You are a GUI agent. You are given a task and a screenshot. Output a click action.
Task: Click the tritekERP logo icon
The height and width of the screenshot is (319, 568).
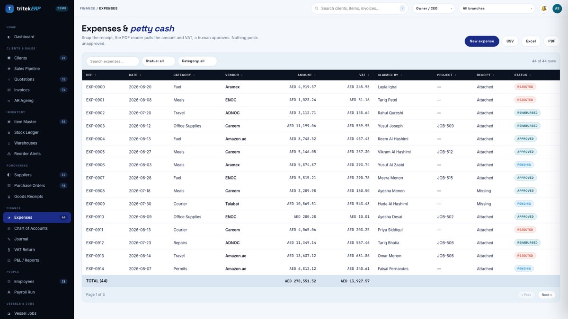pyautogui.click(x=9, y=9)
